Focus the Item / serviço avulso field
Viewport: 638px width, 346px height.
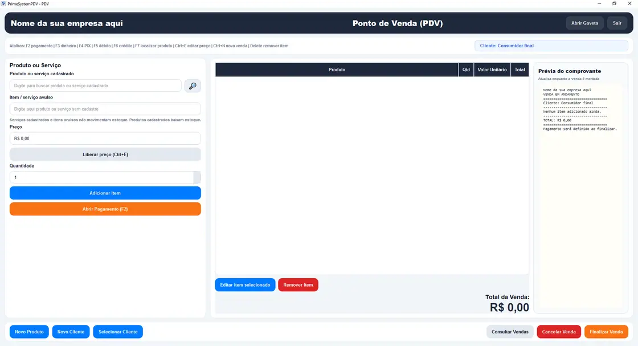[105, 109]
